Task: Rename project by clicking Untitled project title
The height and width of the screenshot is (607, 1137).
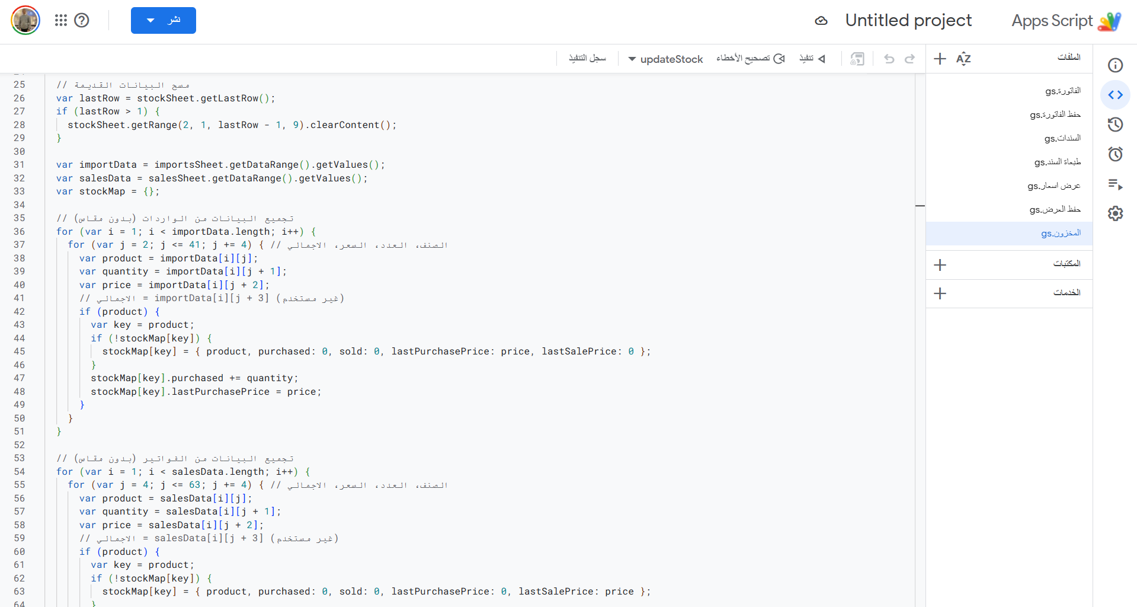Action: pos(908,21)
